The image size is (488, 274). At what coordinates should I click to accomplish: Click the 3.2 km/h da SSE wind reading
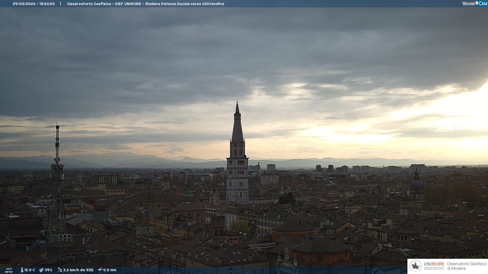[x=78, y=270]
